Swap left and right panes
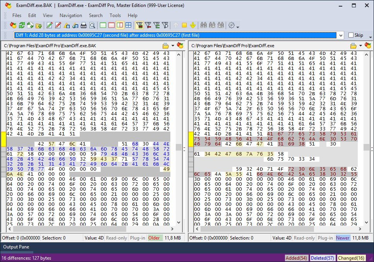Viewport: 374px width, 262px height. [31, 25]
